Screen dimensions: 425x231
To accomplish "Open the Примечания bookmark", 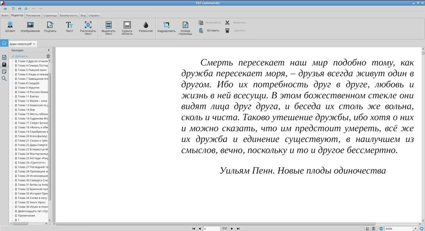I will [x=26, y=216].
